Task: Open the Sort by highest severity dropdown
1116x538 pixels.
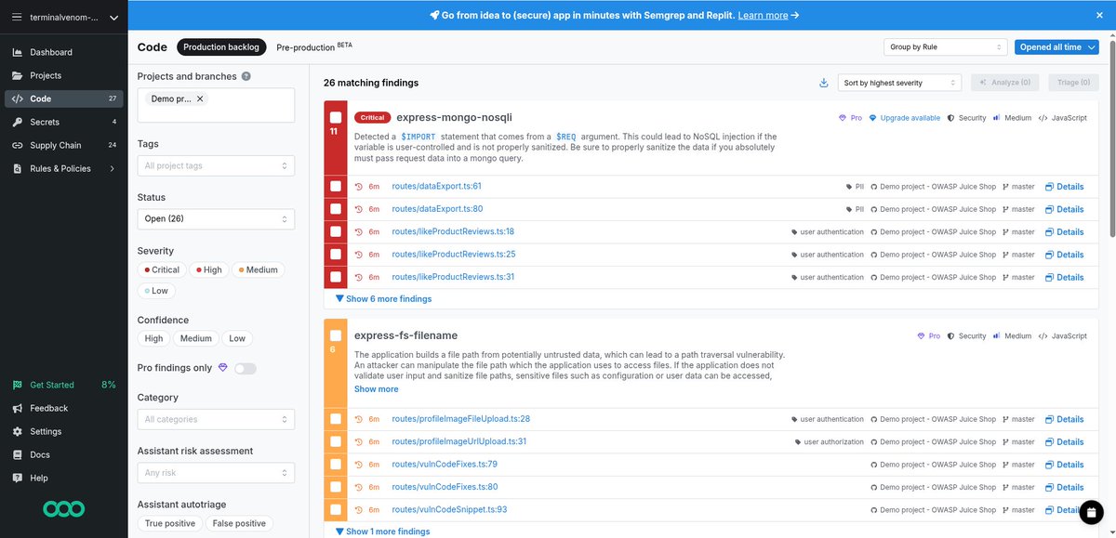Action: [899, 83]
